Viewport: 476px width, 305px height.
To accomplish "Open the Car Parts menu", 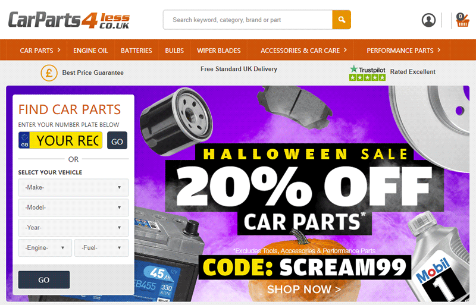I will pyautogui.click(x=40, y=51).
